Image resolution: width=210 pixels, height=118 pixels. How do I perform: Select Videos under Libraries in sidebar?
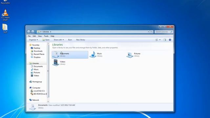tap(35, 76)
